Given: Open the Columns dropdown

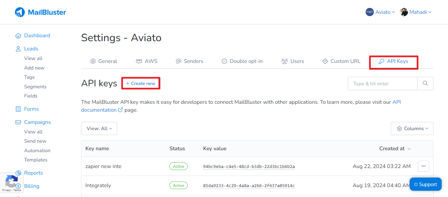Looking at the screenshot, I should pyautogui.click(x=412, y=128).
